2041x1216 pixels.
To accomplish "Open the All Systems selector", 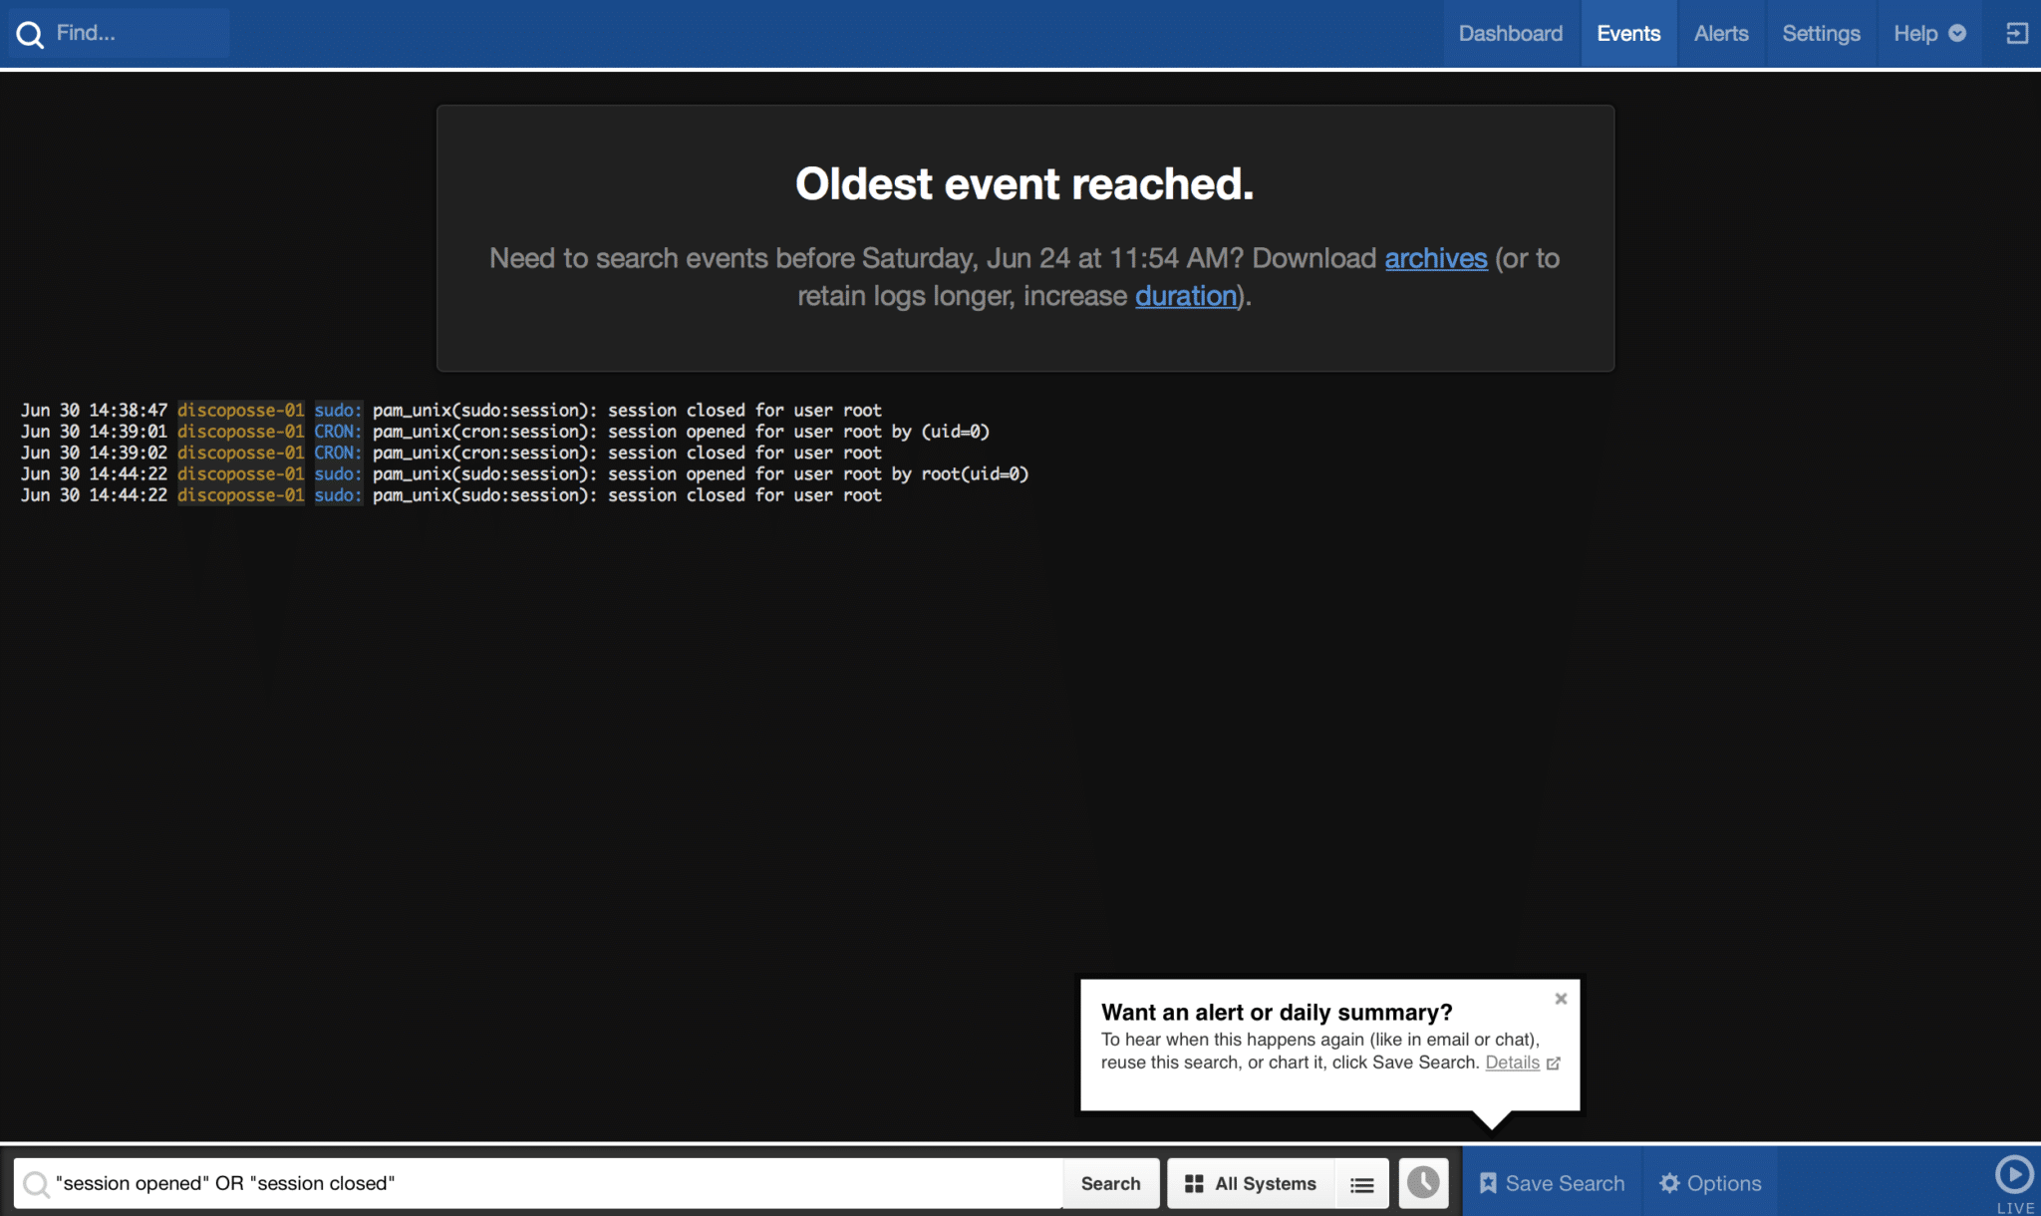I will (1251, 1183).
